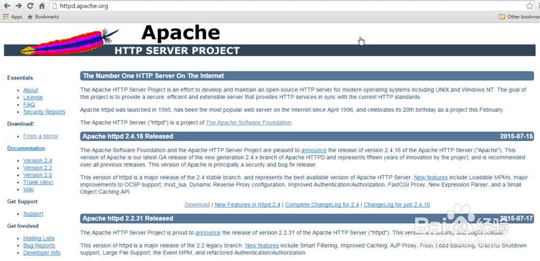Open the Security Reports link
The width and height of the screenshot is (540, 261).
click(x=44, y=112)
